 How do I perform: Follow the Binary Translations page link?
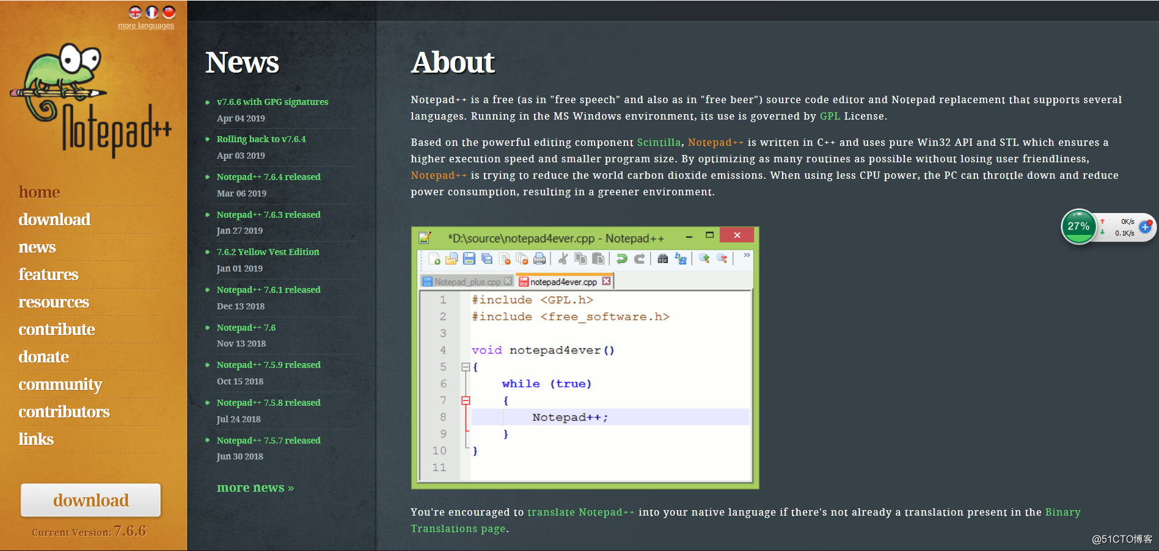coord(745,520)
